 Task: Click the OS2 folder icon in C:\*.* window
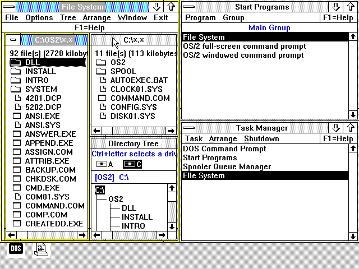point(101,62)
